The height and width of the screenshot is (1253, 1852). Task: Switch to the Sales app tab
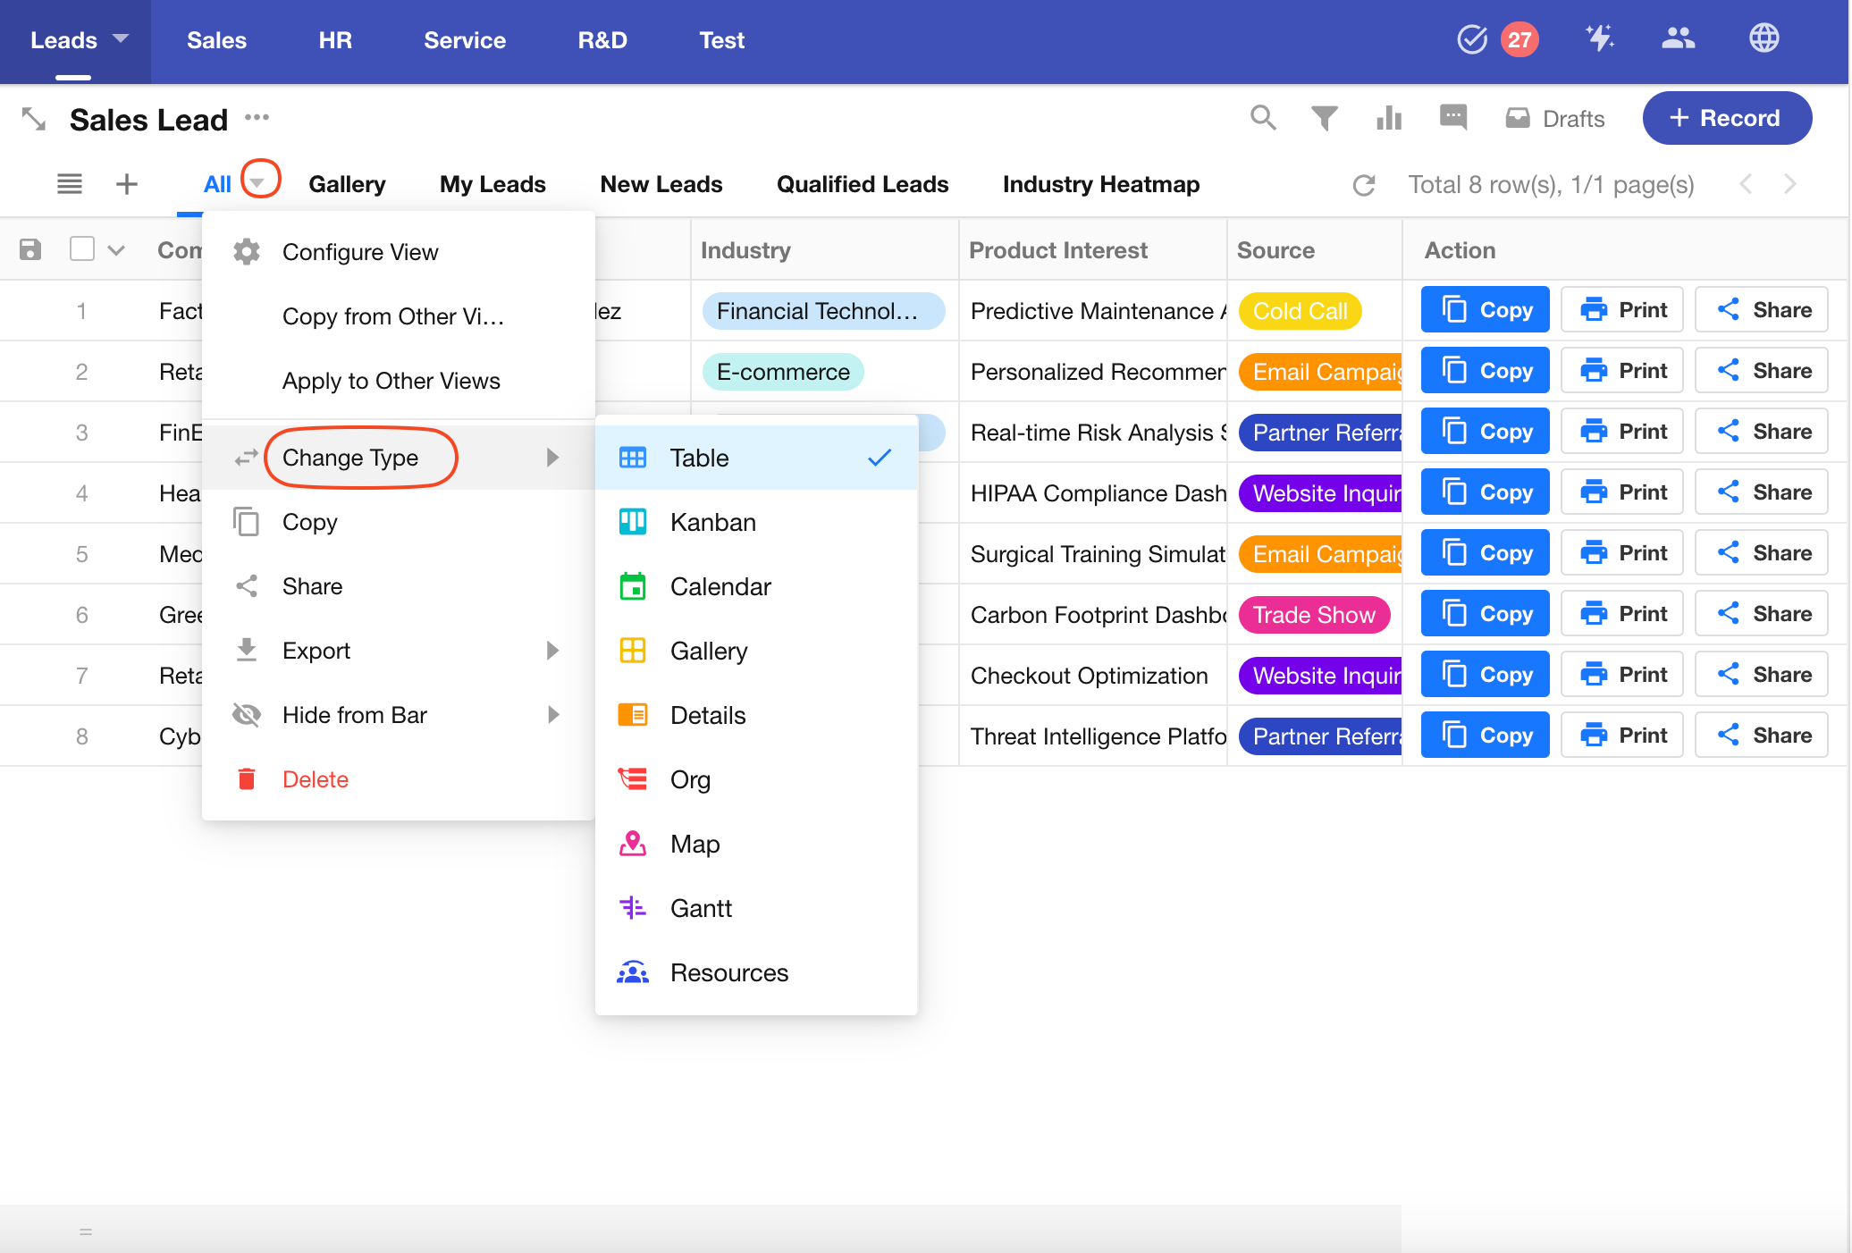[216, 40]
